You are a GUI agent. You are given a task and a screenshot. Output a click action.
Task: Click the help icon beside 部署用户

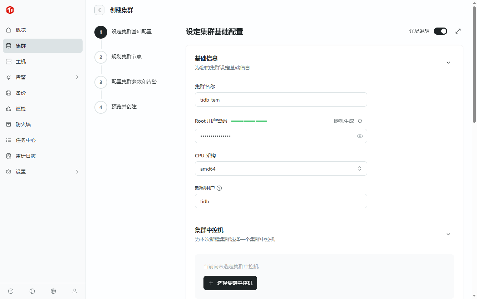(219, 188)
